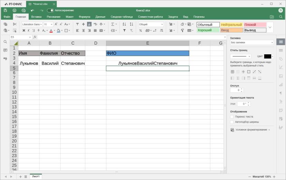Add a new sheet with plus button
Image resolution: width=286 pixels, height=180 pixels.
click(x=20, y=177)
